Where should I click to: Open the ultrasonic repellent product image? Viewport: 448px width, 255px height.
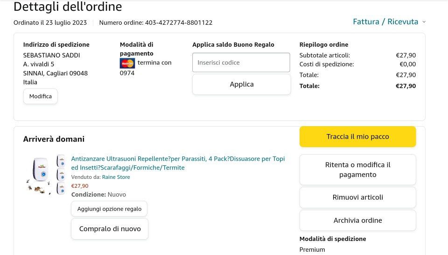click(x=45, y=175)
